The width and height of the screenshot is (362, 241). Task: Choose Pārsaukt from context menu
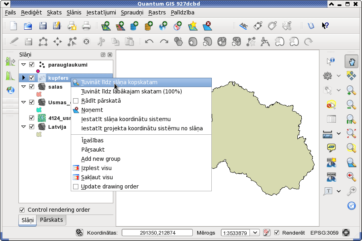(x=141, y=150)
